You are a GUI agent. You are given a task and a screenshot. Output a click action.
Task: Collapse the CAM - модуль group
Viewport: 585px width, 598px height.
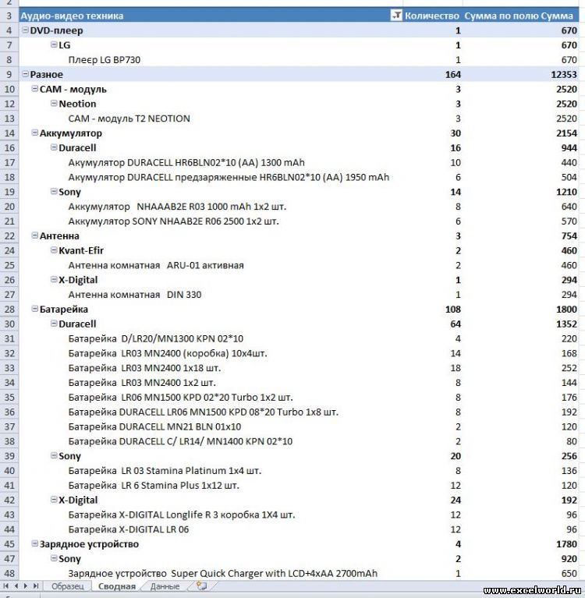coord(35,88)
